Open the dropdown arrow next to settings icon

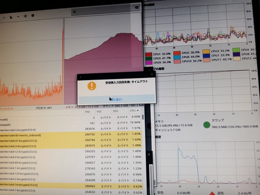point(18,17)
